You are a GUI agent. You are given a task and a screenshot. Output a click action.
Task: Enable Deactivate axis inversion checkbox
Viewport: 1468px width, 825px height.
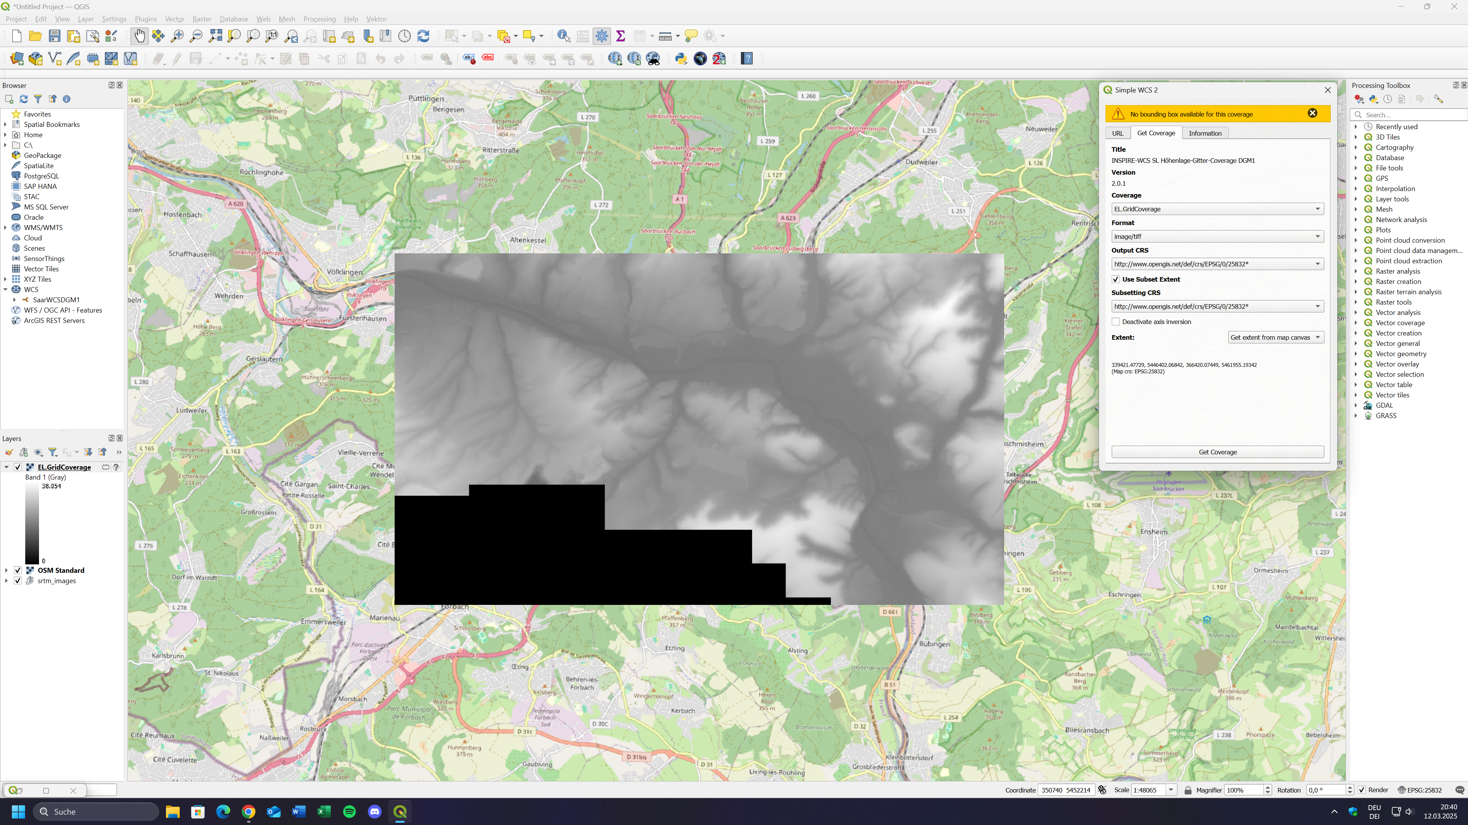pyautogui.click(x=1116, y=322)
